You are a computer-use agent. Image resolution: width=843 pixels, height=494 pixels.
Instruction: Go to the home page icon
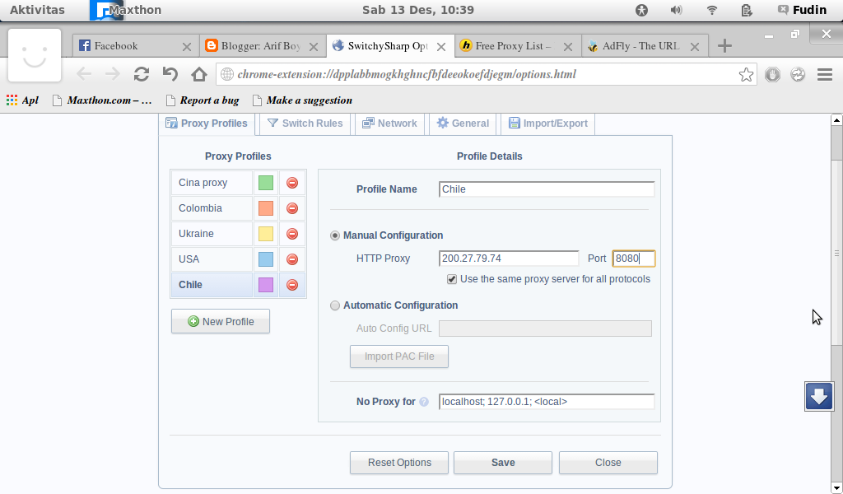[199, 74]
